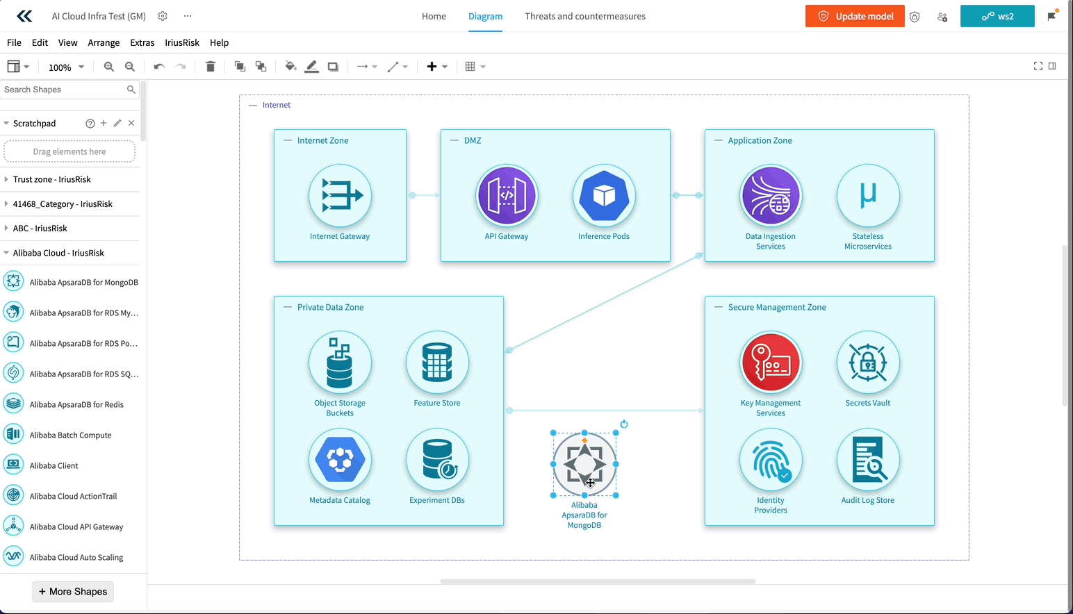Zoom in the diagram
Viewport: 1073px width, 614px height.
click(x=109, y=67)
